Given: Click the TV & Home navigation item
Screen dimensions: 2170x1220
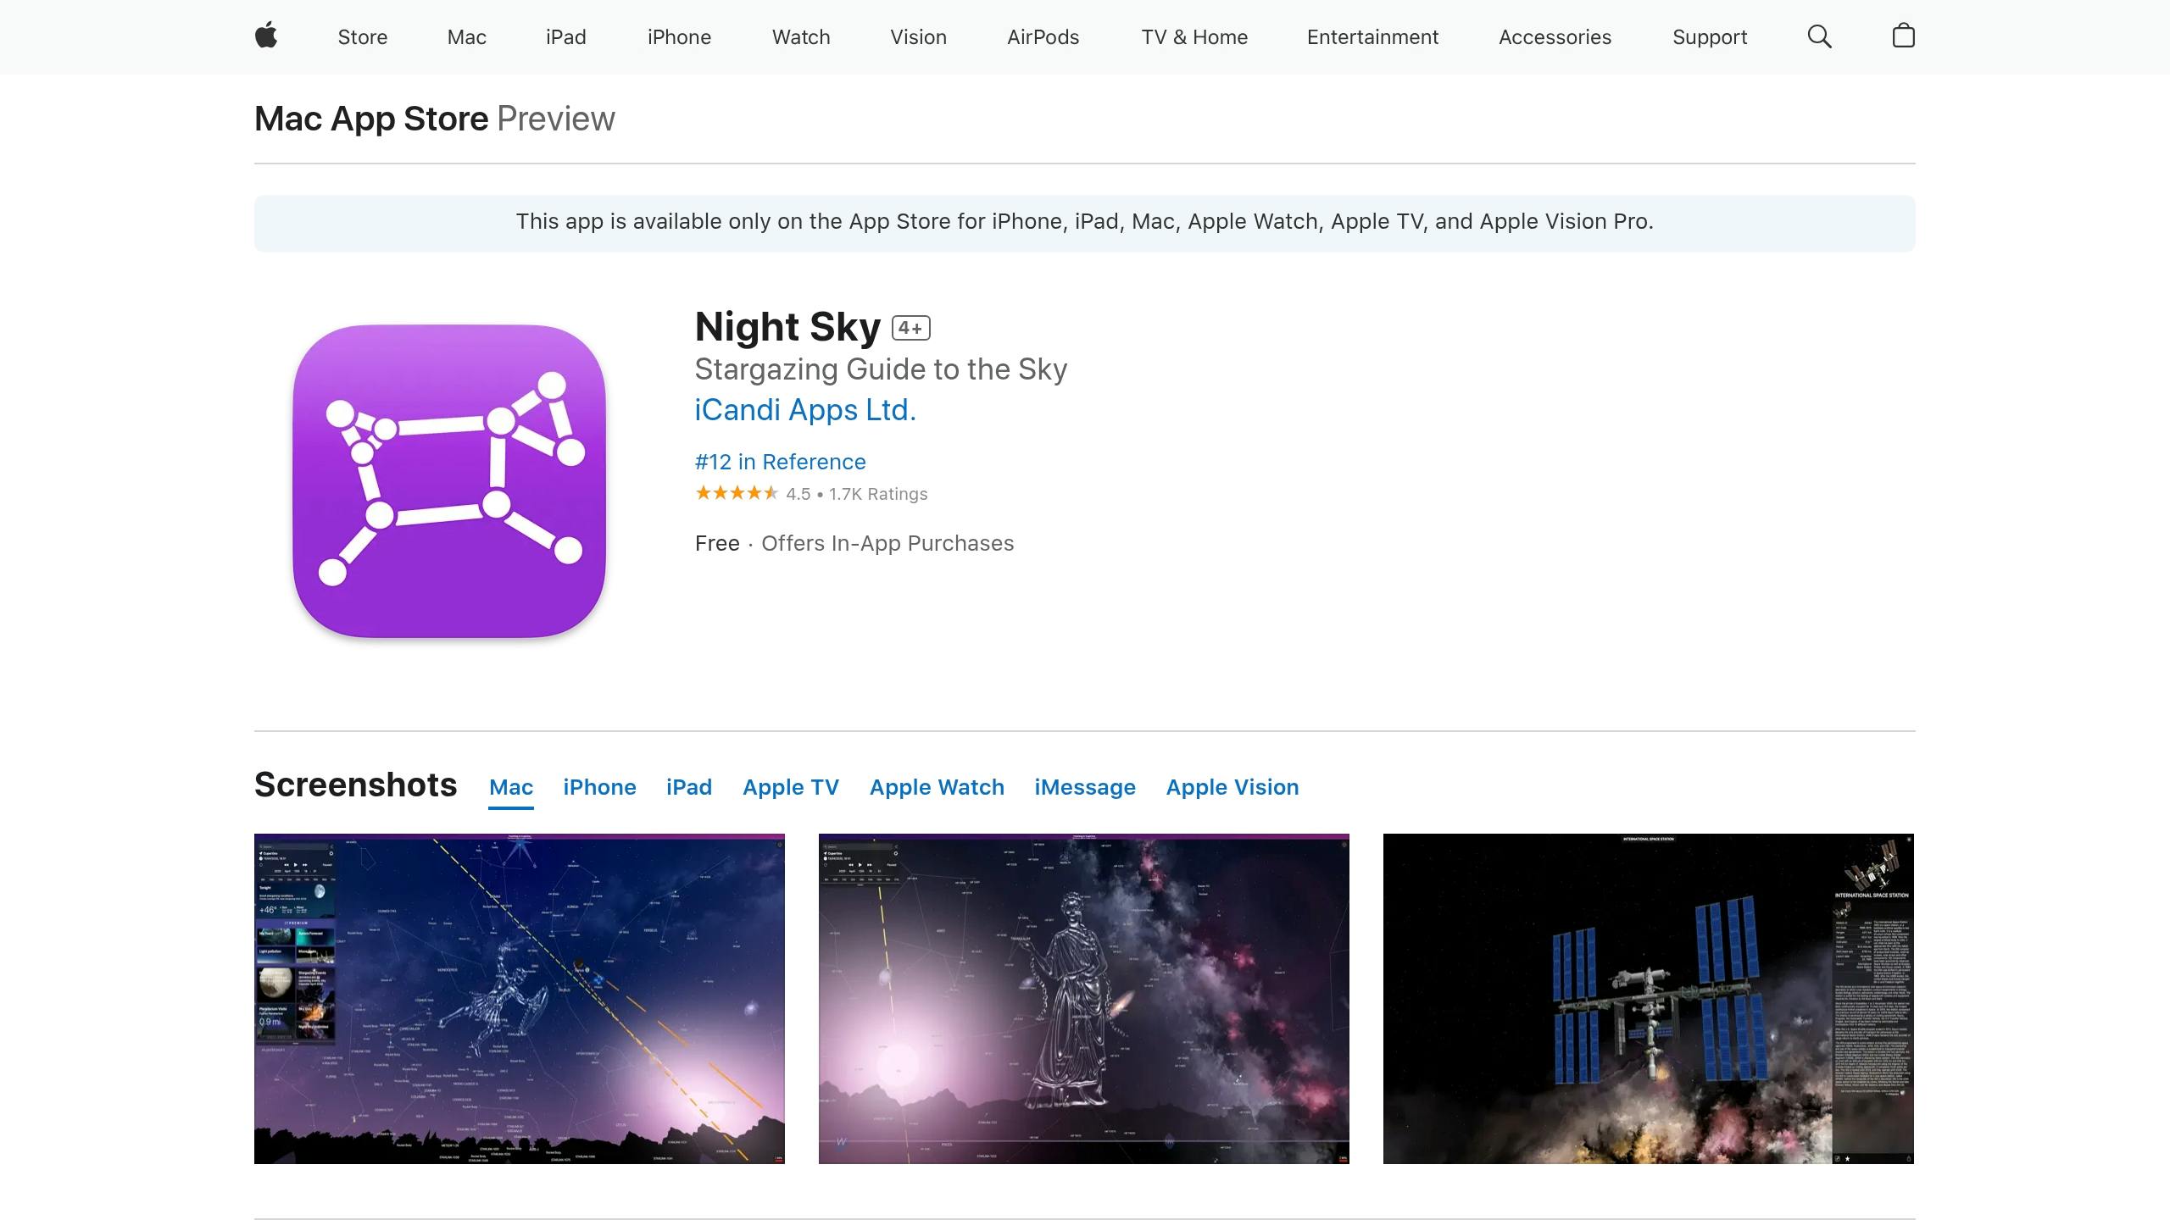Looking at the screenshot, I should (1193, 37).
